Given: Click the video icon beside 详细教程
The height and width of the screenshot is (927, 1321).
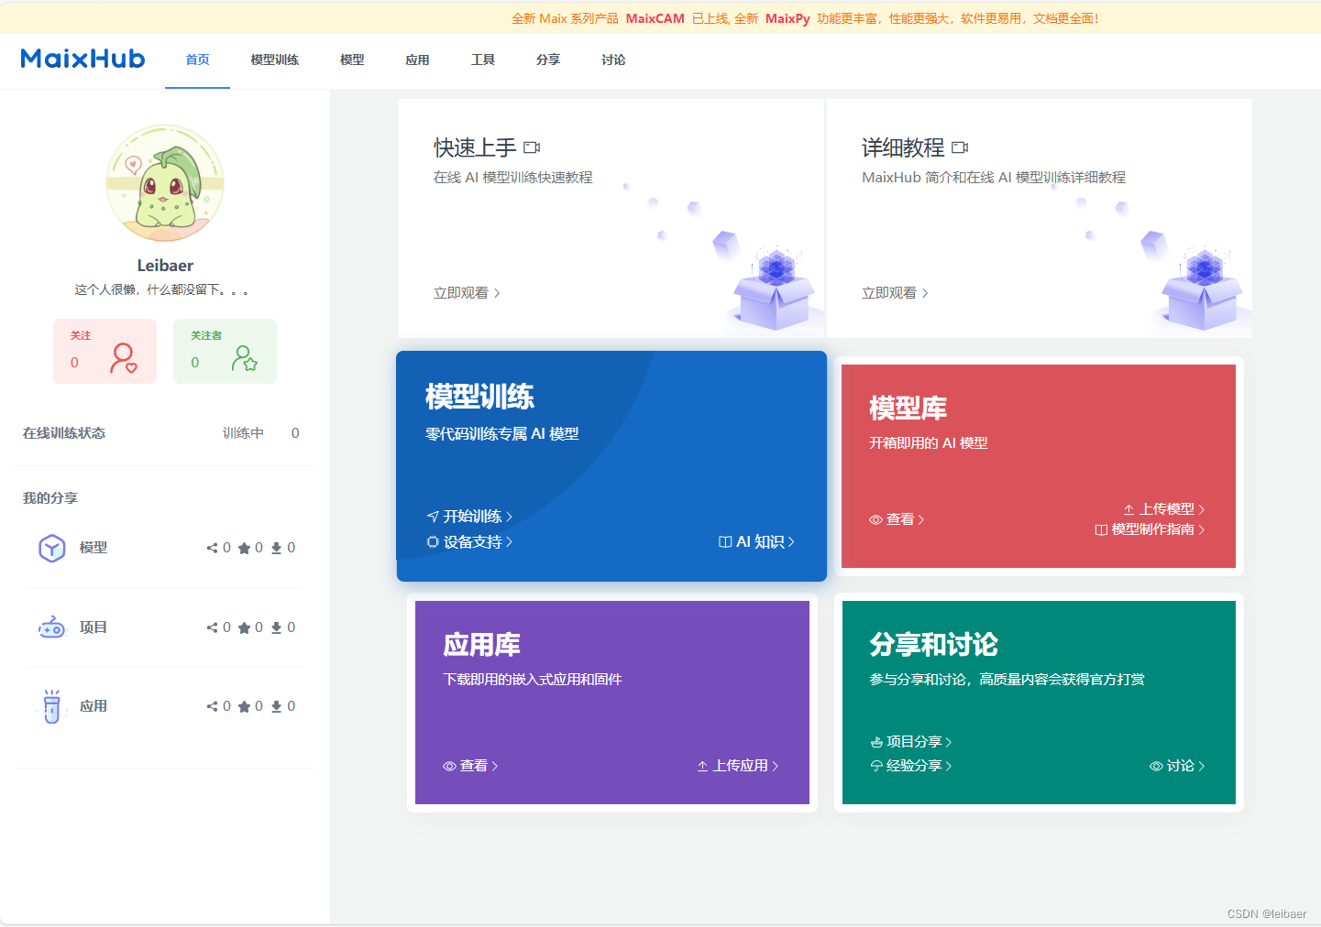Looking at the screenshot, I should tap(960, 147).
